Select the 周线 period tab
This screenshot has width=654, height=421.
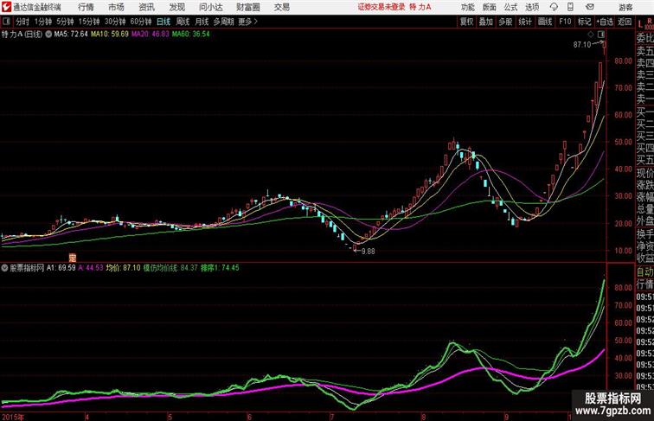pos(183,22)
